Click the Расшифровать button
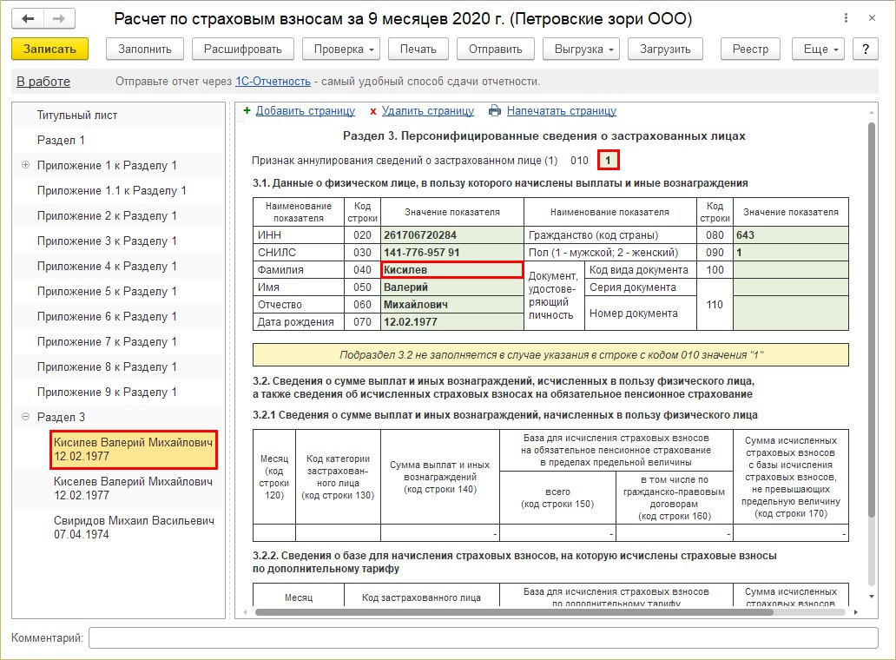 (x=243, y=49)
